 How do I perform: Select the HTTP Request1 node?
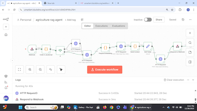coord(87,55)
